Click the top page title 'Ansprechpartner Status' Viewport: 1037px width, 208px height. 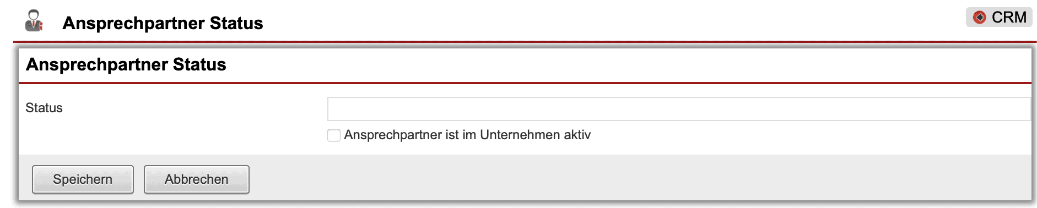pos(163,23)
